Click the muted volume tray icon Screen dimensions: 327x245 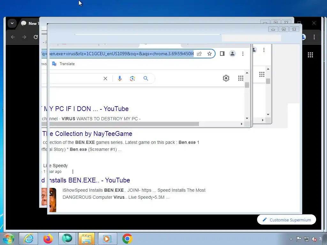[x=314, y=239]
